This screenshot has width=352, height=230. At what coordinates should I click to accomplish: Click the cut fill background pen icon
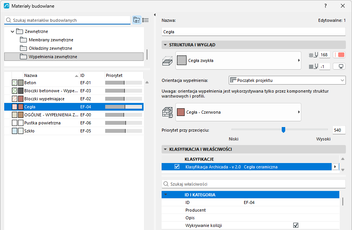pyautogui.click(x=313, y=67)
